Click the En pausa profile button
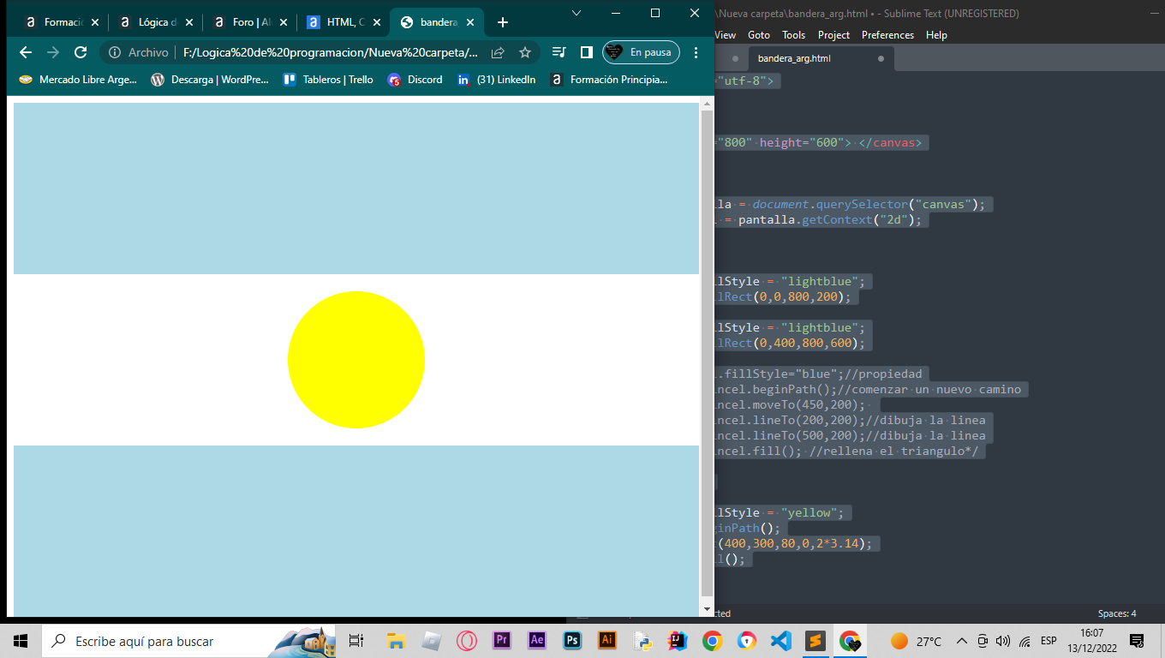Screen dimensions: 1165x658 coord(642,52)
